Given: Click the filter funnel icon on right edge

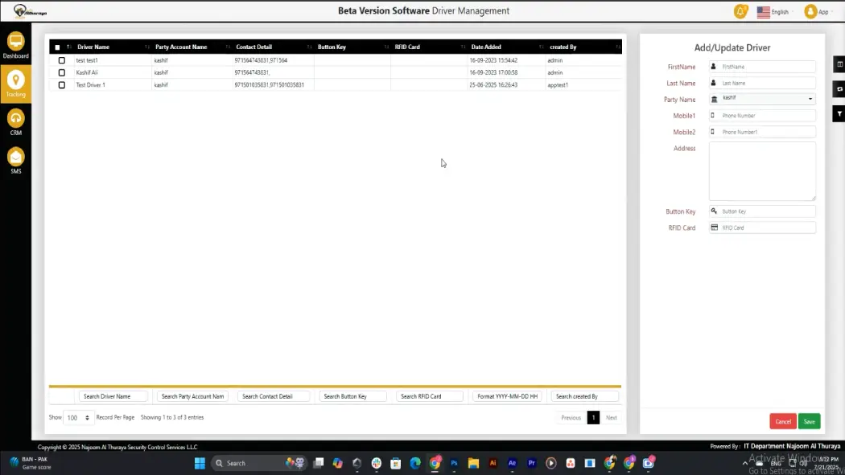Looking at the screenshot, I should click(839, 114).
